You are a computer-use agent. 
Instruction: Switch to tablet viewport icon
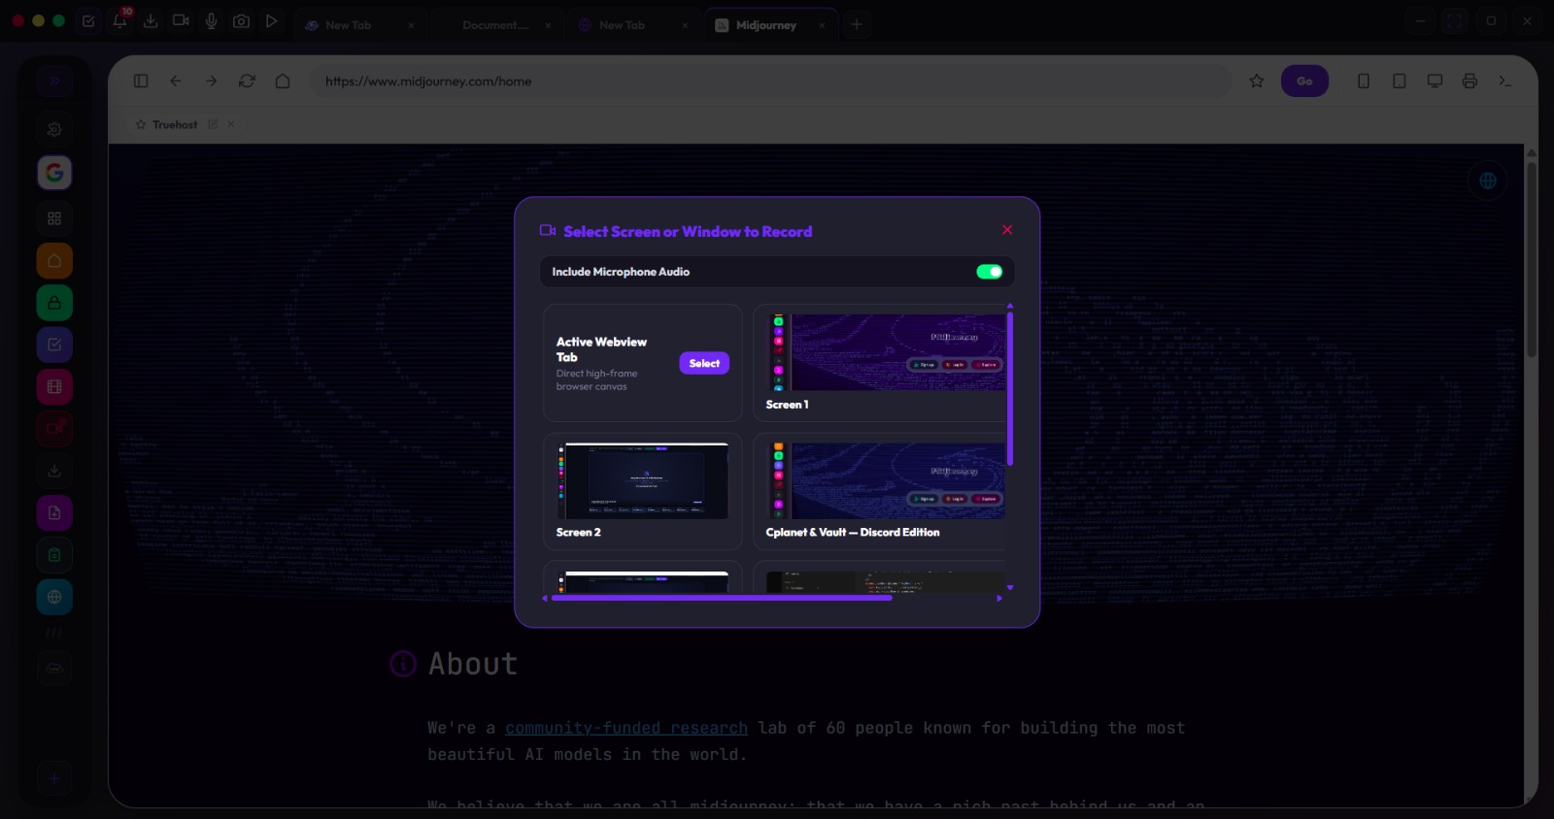coord(1399,82)
